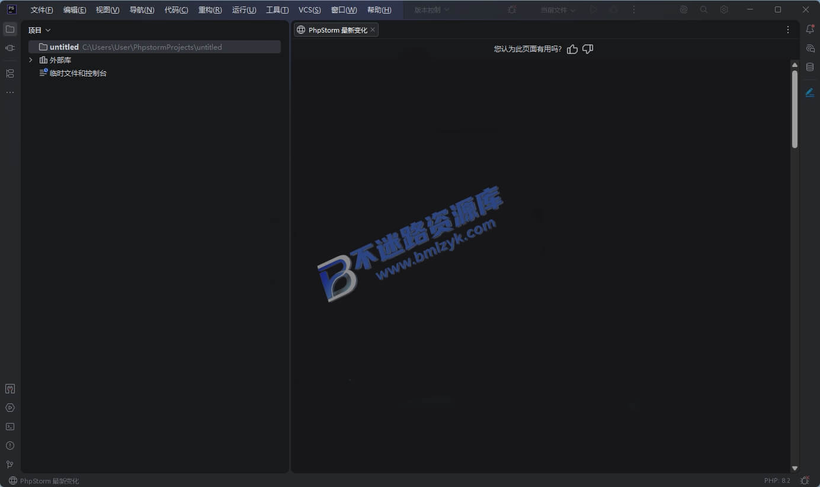Open the 项目 view dropdown
This screenshot has width=820, height=487.
point(40,30)
